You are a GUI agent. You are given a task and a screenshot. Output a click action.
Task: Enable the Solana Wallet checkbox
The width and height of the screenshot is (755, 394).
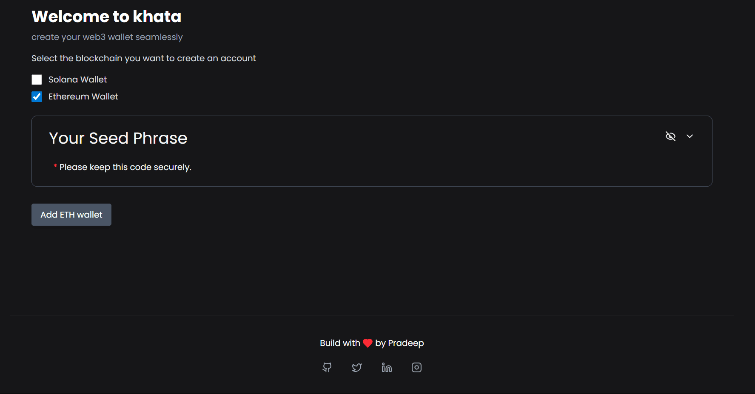(37, 79)
